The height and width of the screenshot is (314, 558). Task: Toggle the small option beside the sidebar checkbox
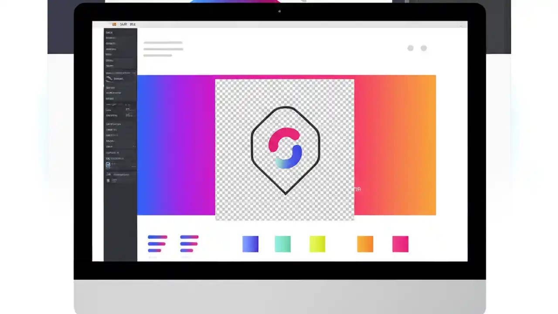[113, 164]
